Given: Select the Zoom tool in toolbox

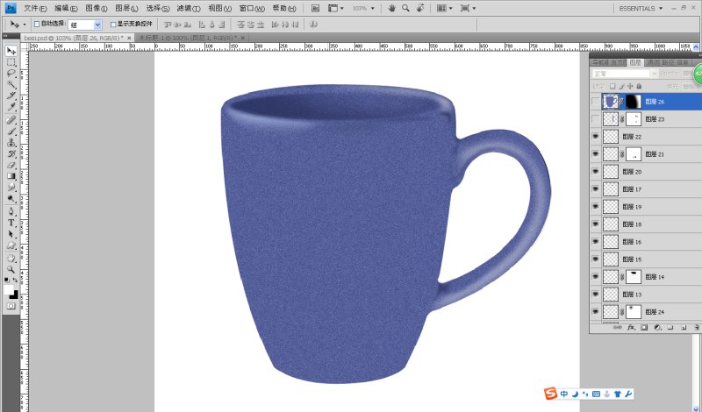Looking at the screenshot, I should (11, 269).
